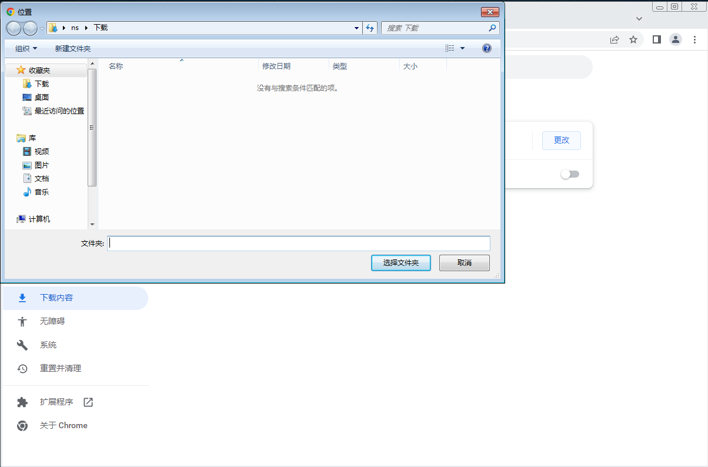Image resolution: width=708 pixels, height=467 pixels.
Task: Open 系统 in Chrome settings sidebar
Action: point(75,345)
